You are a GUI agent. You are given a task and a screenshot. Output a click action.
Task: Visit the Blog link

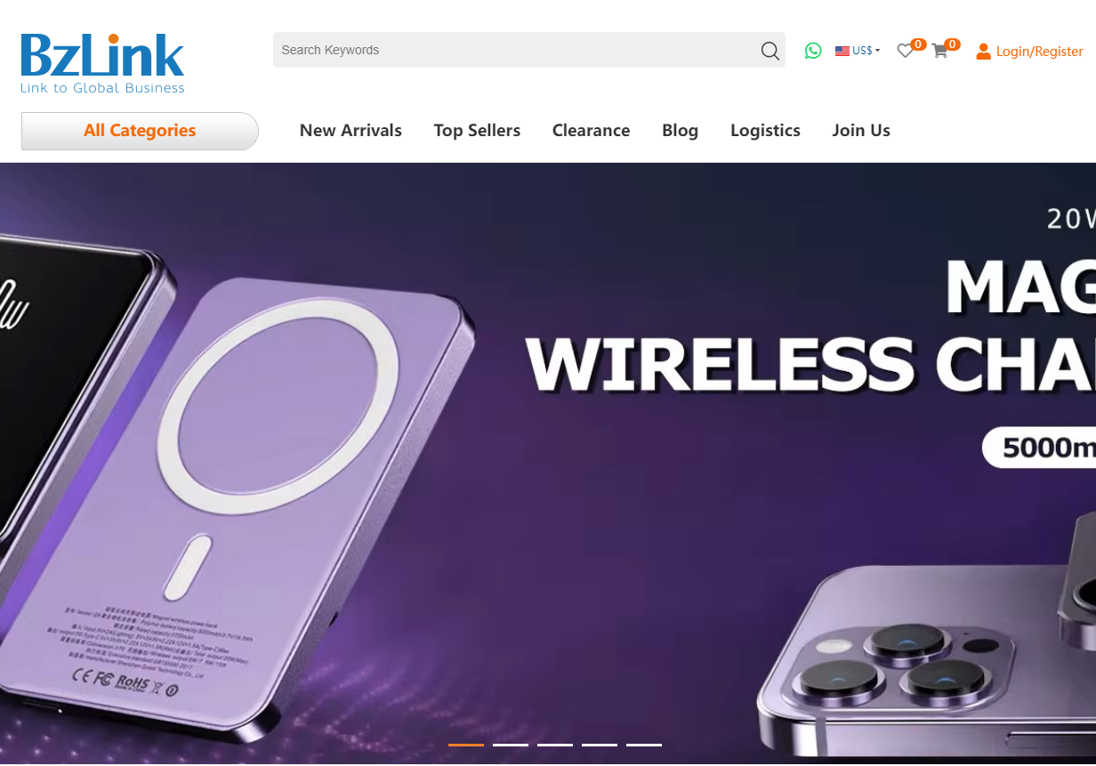click(x=680, y=131)
